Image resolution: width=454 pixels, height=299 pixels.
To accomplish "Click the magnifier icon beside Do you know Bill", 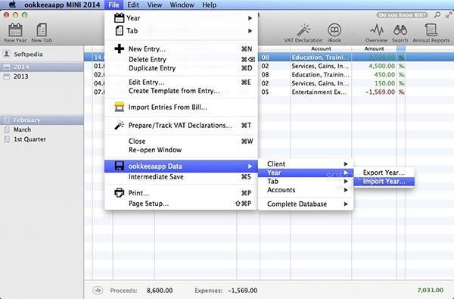I will coord(437,14).
